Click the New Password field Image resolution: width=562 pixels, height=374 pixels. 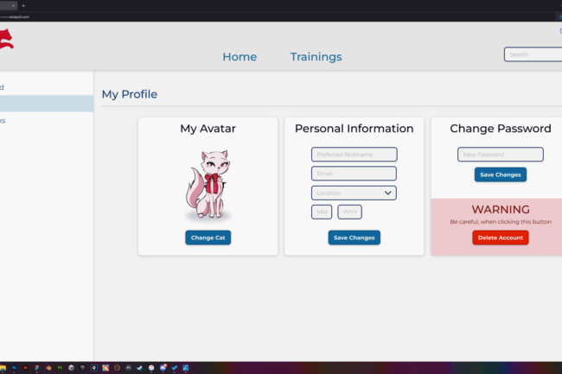500,155
